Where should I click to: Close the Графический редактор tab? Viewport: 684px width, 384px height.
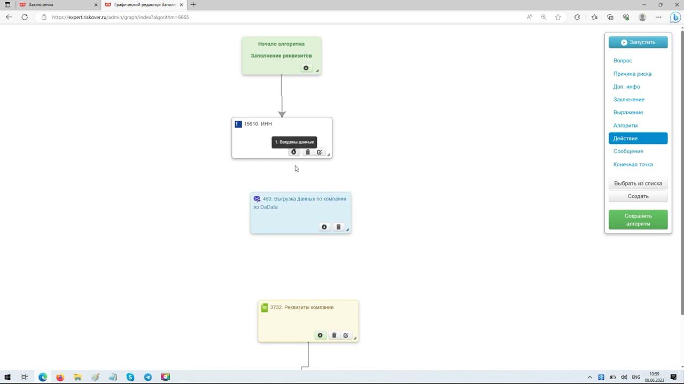182,4
